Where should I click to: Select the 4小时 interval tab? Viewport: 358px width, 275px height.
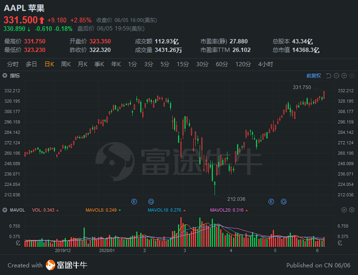point(265,64)
